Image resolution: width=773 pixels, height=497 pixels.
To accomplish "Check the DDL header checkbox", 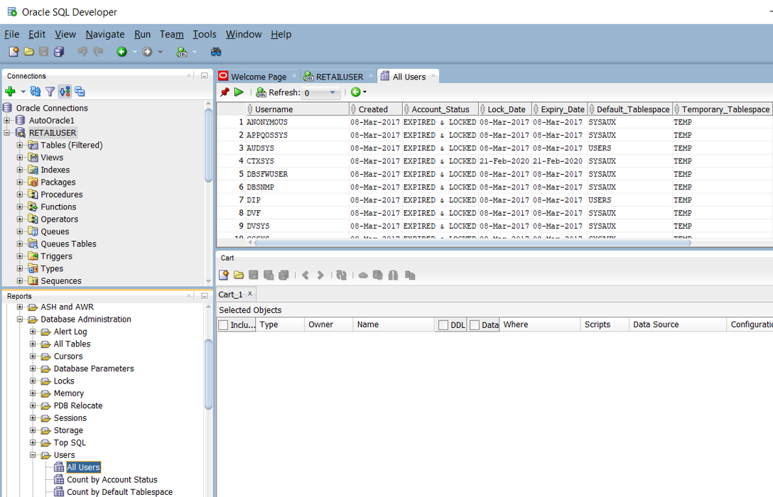I will [443, 325].
